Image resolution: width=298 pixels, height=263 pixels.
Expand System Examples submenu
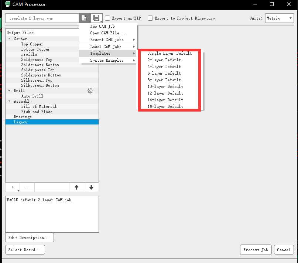coord(108,60)
